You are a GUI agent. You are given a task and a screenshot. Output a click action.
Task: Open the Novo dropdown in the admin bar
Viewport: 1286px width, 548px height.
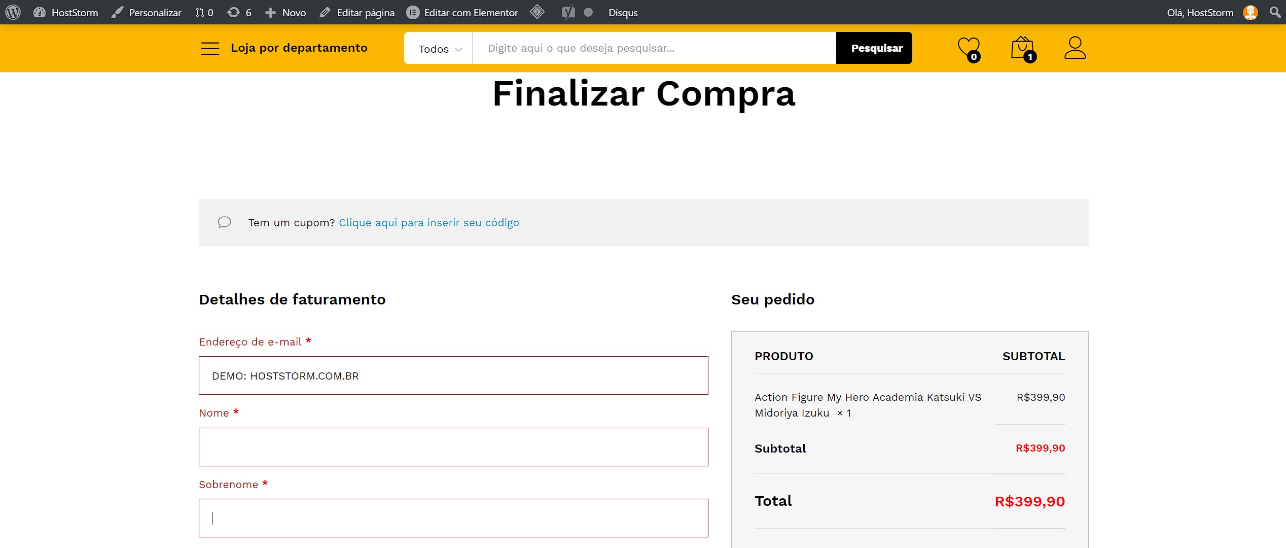point(285,12)
